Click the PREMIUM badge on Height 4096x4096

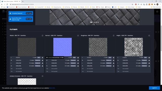coord(144,66)
